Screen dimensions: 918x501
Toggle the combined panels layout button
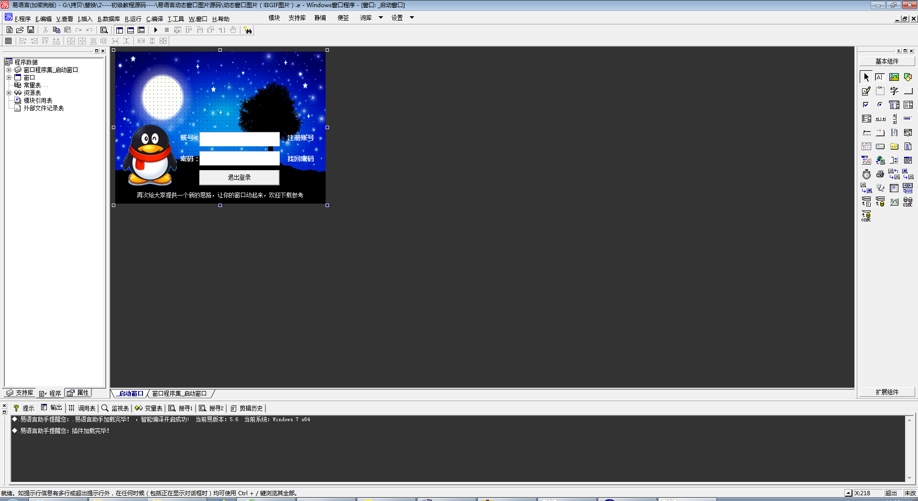141,30
